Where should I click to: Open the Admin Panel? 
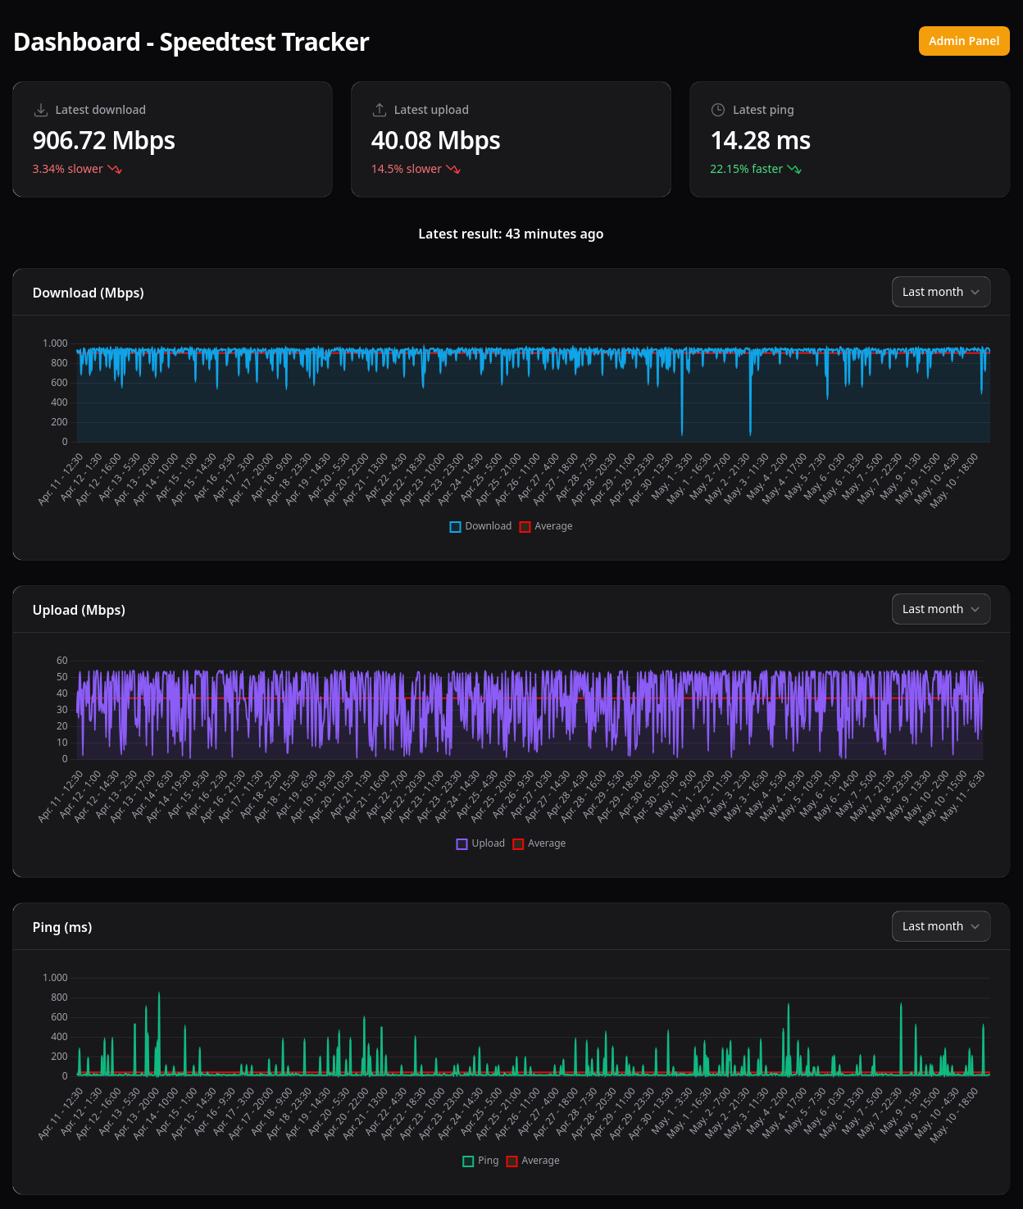964,41
